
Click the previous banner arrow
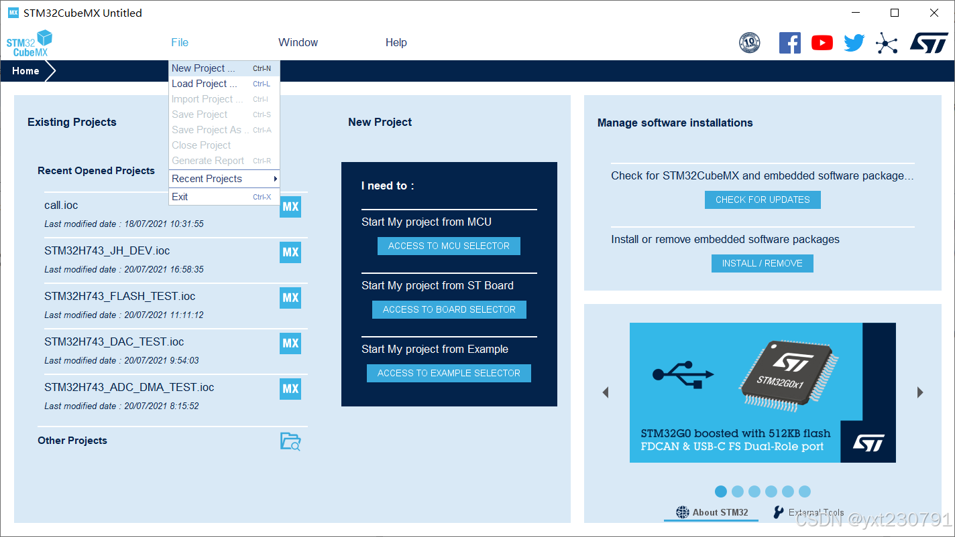606,392
